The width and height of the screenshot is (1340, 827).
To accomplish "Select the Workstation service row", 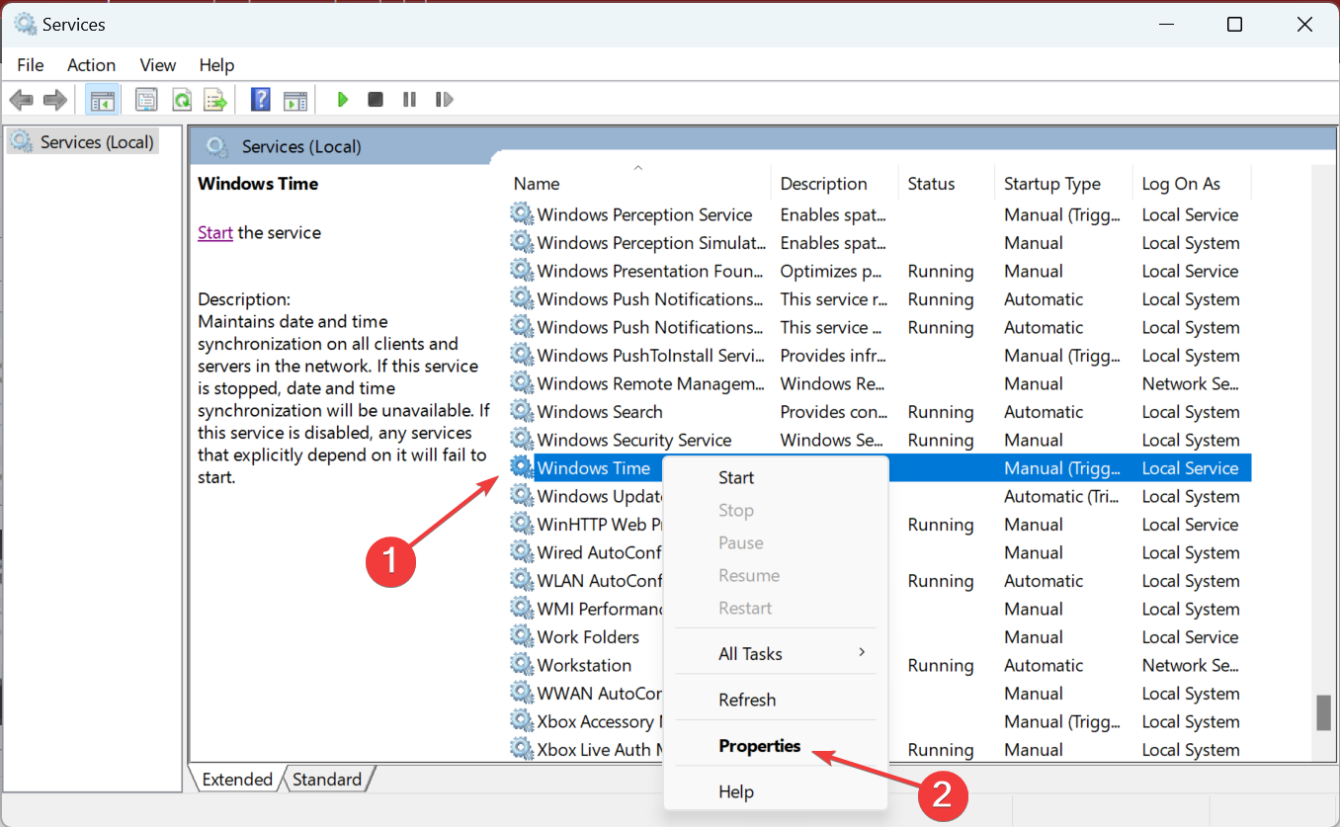I will [879, 665].
